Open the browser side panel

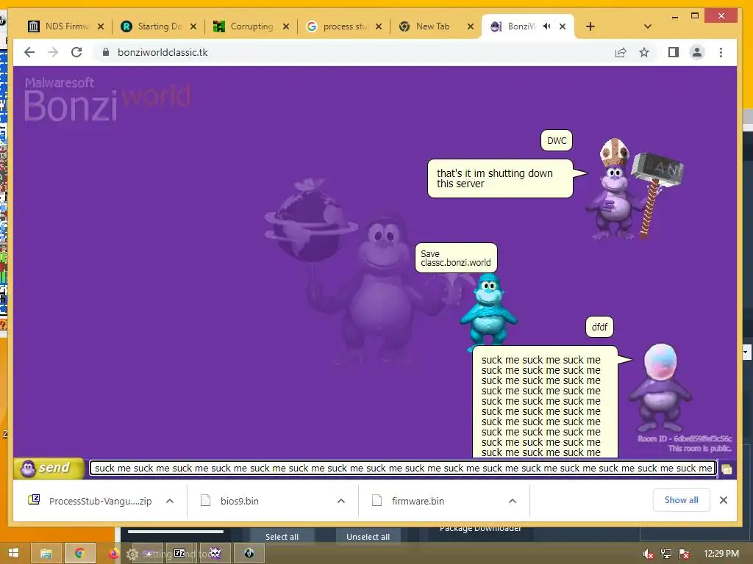[x=674, y=52]
